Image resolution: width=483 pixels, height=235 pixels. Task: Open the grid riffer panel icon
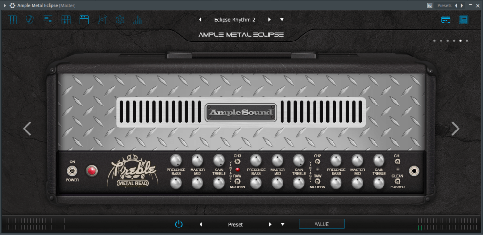pos(66,20)
